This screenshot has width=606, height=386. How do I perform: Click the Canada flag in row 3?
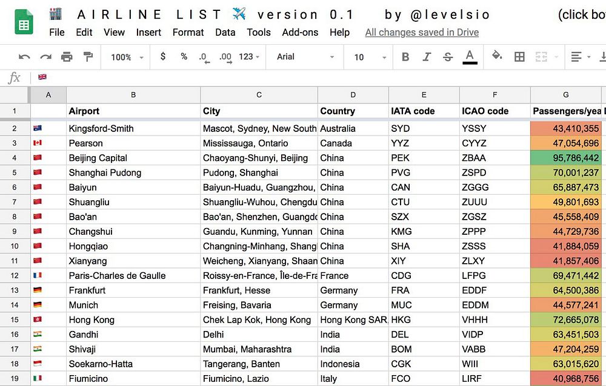[38, 143]
